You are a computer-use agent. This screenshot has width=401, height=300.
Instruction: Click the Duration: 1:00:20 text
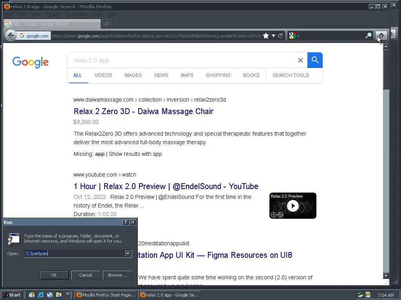click(x=95, y=214)
